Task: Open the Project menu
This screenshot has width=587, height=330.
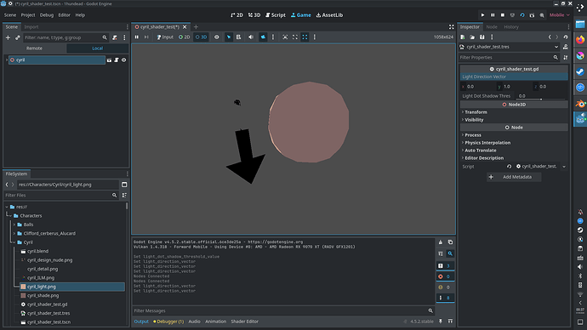Action: coord(28,15)
